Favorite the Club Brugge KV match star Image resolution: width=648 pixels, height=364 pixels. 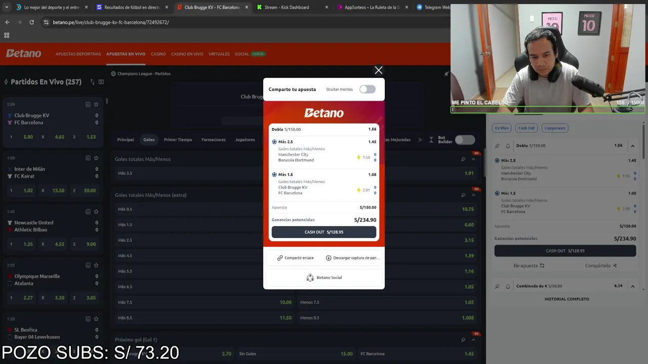coord(96,104)
